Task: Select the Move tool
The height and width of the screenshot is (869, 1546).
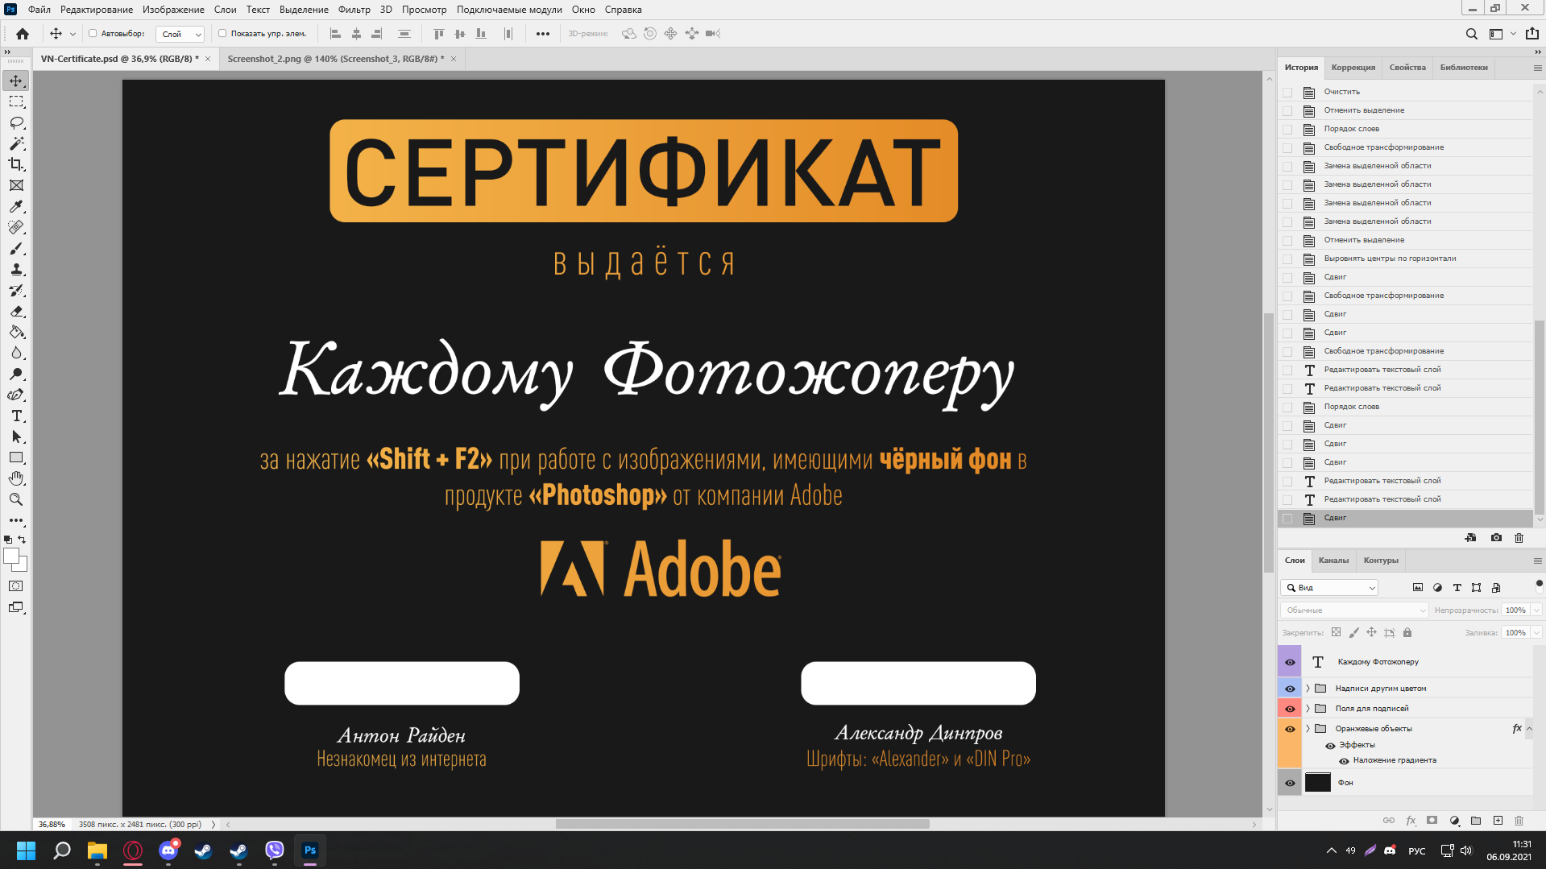Action: tap(16, 81)
